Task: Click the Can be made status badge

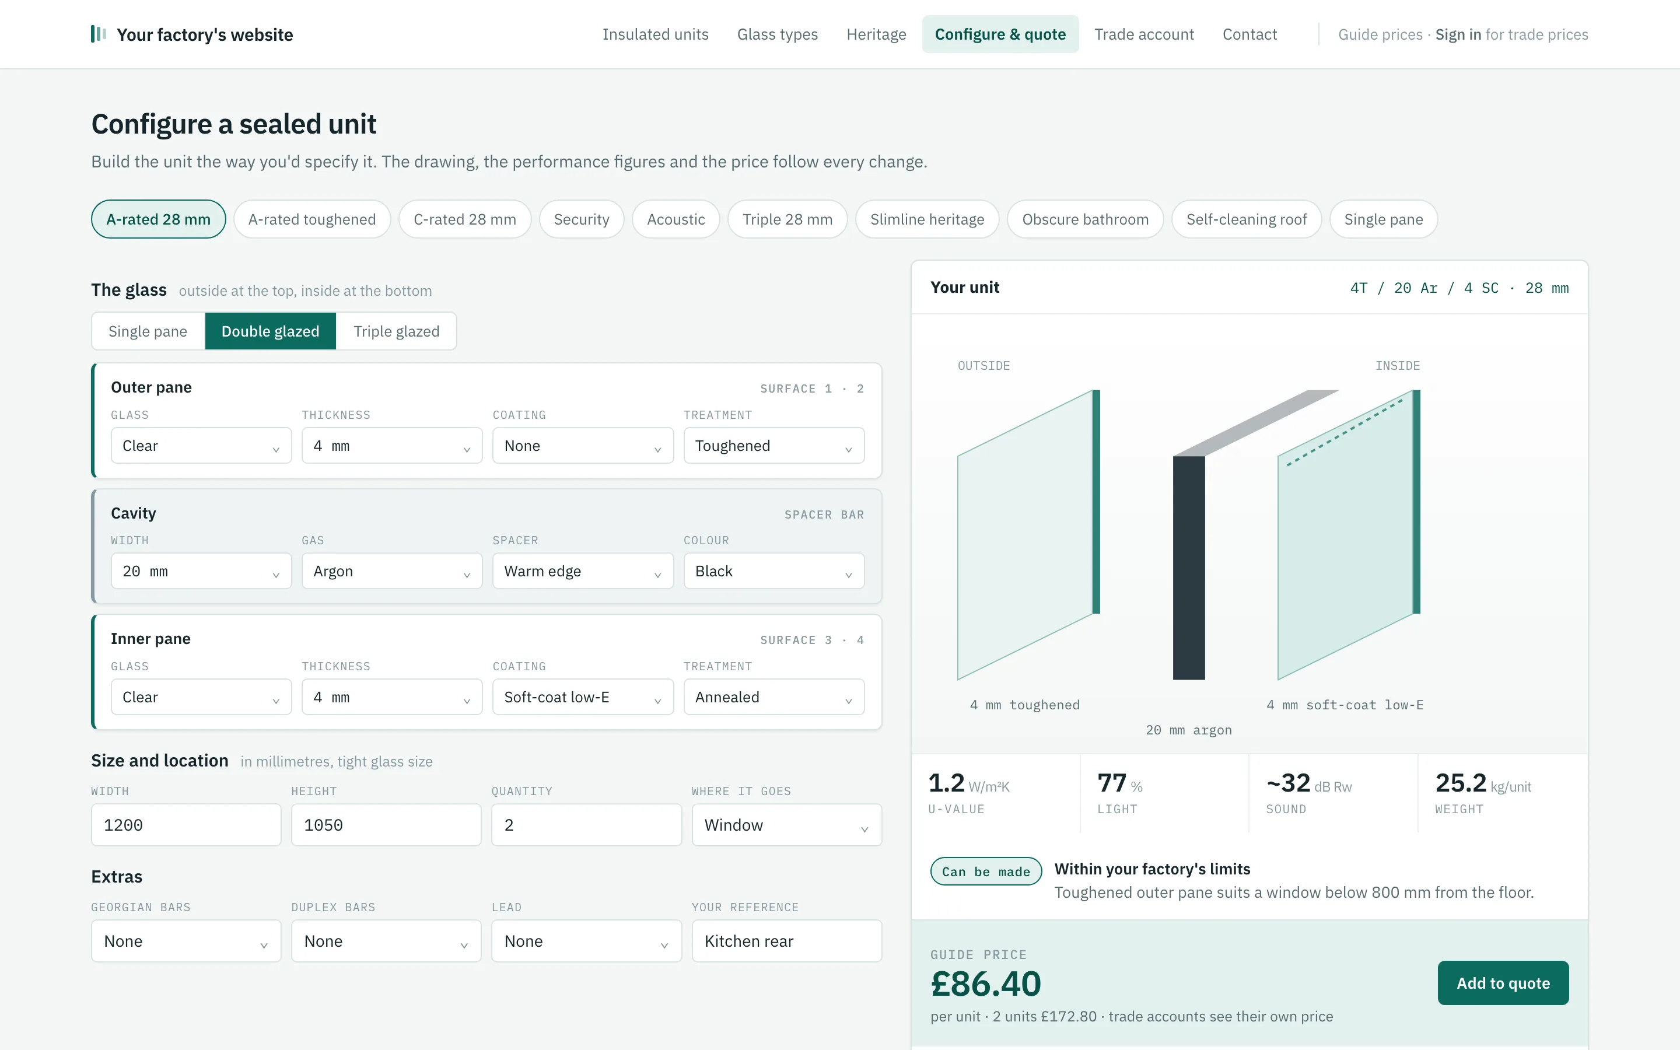Action: tap(986, 871)
